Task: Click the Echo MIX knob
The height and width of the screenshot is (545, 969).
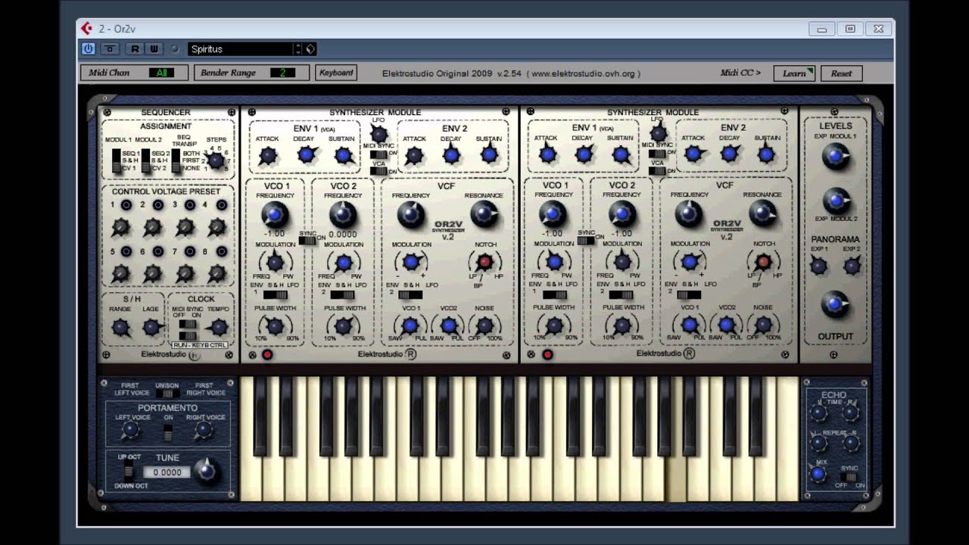Action: coord(818,474)
